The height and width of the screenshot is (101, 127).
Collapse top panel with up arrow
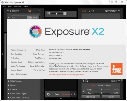pos(61,10)
